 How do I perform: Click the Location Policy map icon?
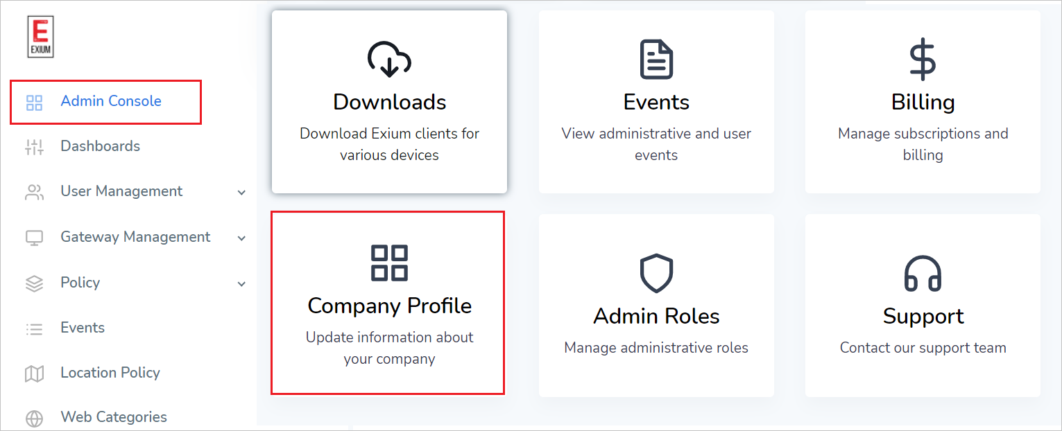pos(34,374)
